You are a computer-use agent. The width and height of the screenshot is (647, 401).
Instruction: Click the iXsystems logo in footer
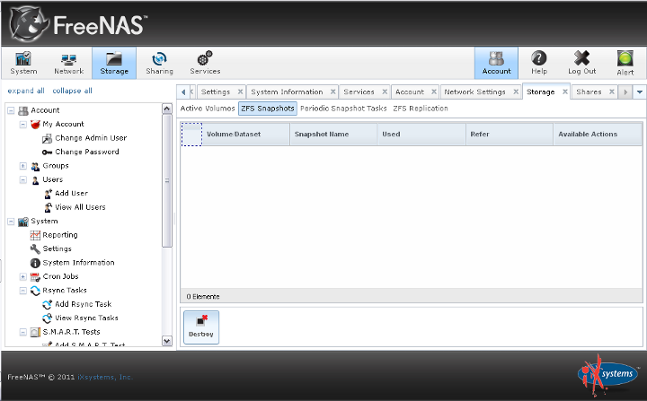607,374
